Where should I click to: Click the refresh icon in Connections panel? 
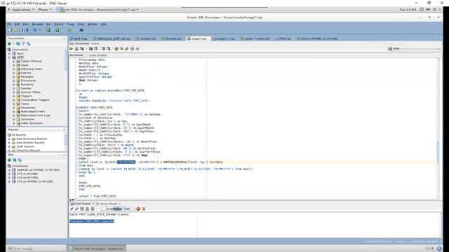(x=18, y=43)
